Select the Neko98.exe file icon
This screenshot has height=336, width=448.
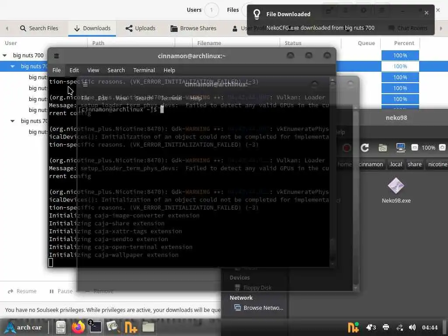396,185
